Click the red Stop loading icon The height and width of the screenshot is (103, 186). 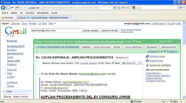128,8
